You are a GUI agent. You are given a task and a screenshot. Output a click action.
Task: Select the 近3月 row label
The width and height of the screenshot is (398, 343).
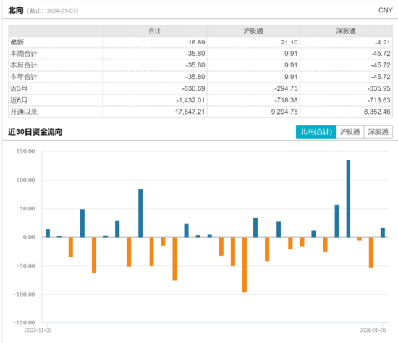click(x=19, y=88)
